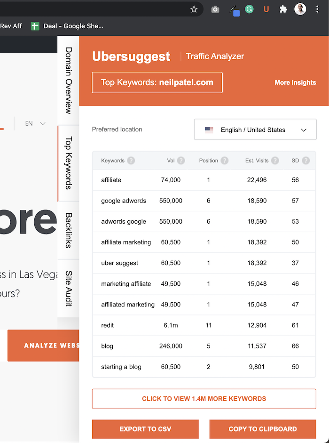This screenshot has height=443, width=329.
Task: Click to view 1.4M more keywords
Action: pyautogui.click(x=204, y=399)
